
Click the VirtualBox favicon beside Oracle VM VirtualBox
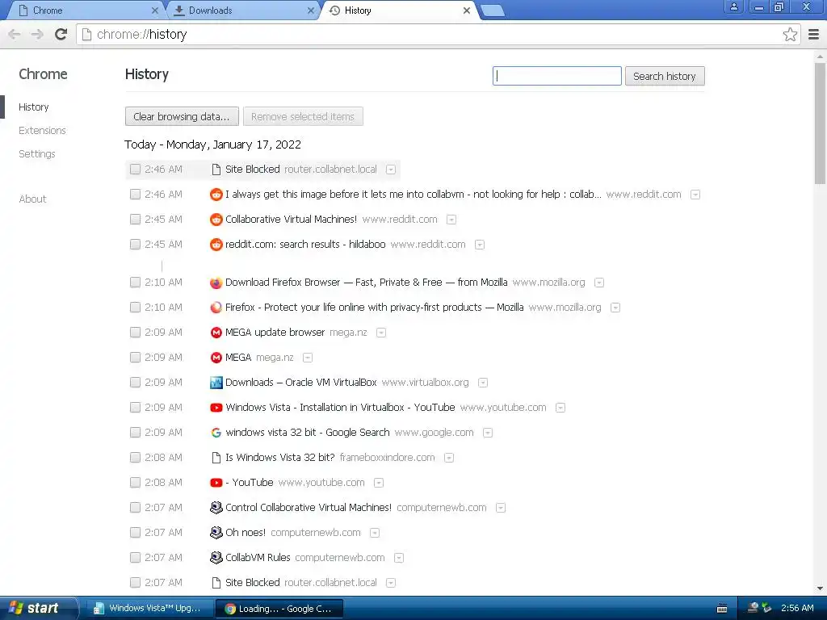216,383
